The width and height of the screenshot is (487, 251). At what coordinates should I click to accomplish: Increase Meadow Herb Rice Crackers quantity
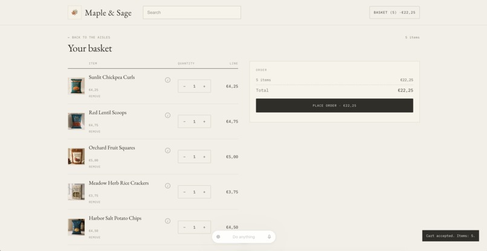coord(204,192)
